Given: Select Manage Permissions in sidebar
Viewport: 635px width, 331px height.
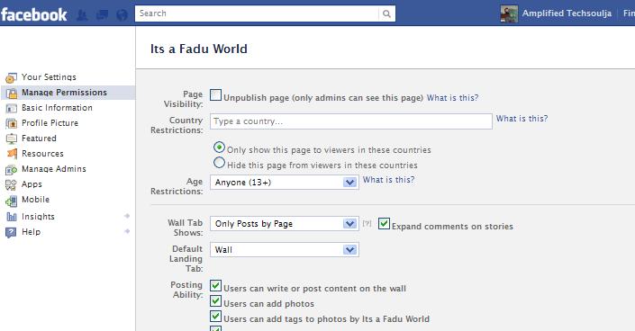Looking at the screenshot, I should tap(64, 93).
